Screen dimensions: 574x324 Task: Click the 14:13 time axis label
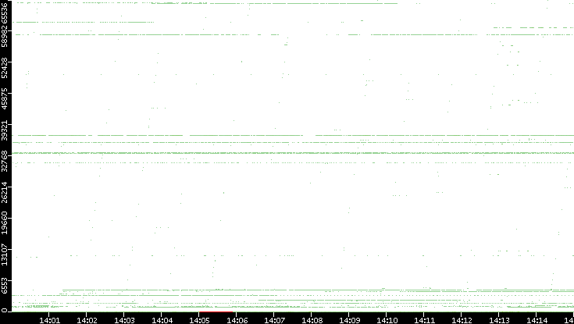[x=499, y=320]
